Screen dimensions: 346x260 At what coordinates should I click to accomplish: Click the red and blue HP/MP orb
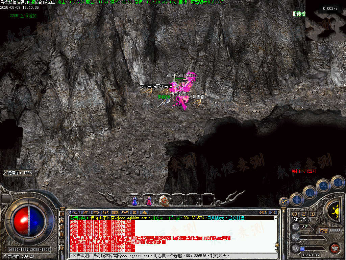coord(29,221)
